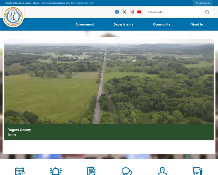Open the Facebook social icon
The image size is (218, 175).
[117, 12]
